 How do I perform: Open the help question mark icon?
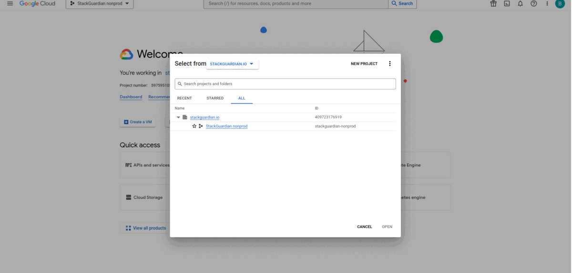[533, 3]
